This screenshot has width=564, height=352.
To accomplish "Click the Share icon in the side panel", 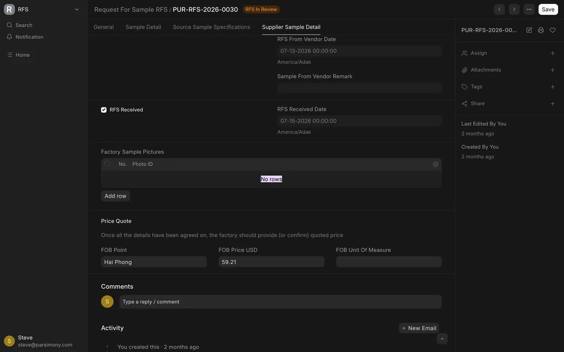I will (x=464, y=104).
